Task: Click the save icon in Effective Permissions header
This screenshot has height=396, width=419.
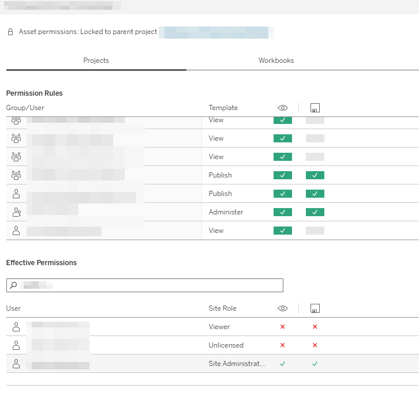Action: [x=315, y=308]
